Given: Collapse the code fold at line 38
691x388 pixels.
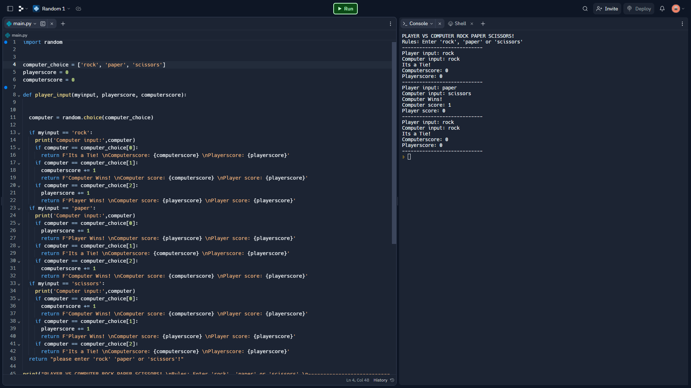Looking at the screenshot, I should [19, 322].
